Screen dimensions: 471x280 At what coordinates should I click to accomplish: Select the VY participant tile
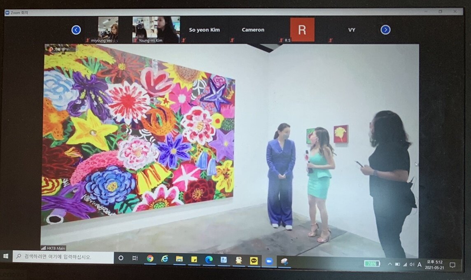[x=352, y=30]
